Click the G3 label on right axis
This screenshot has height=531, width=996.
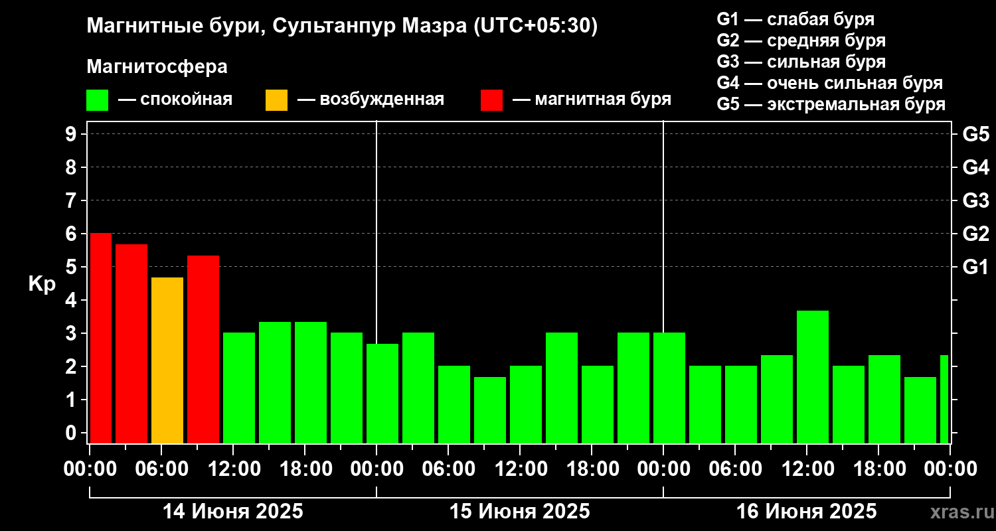click(x=975, y=201)
